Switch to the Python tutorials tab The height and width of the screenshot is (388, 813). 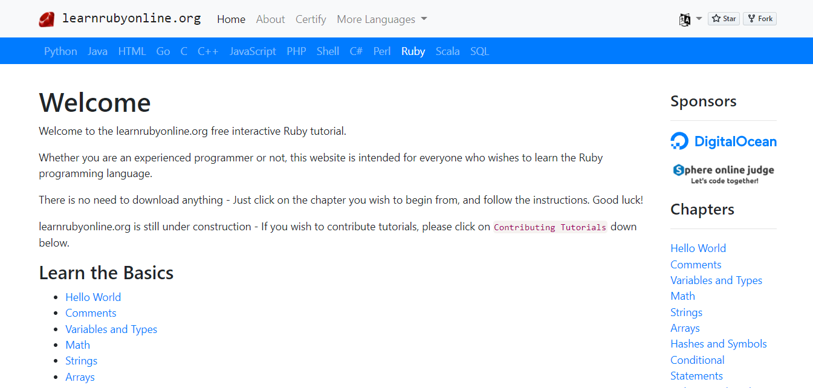pyautogui.click(x=60, y=51)
